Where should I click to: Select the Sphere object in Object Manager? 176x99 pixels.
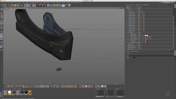click(134, 34)
